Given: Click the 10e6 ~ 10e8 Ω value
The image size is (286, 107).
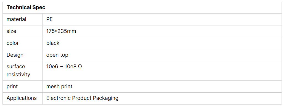Looking at the screenshot, I should [x=64, y=67].
